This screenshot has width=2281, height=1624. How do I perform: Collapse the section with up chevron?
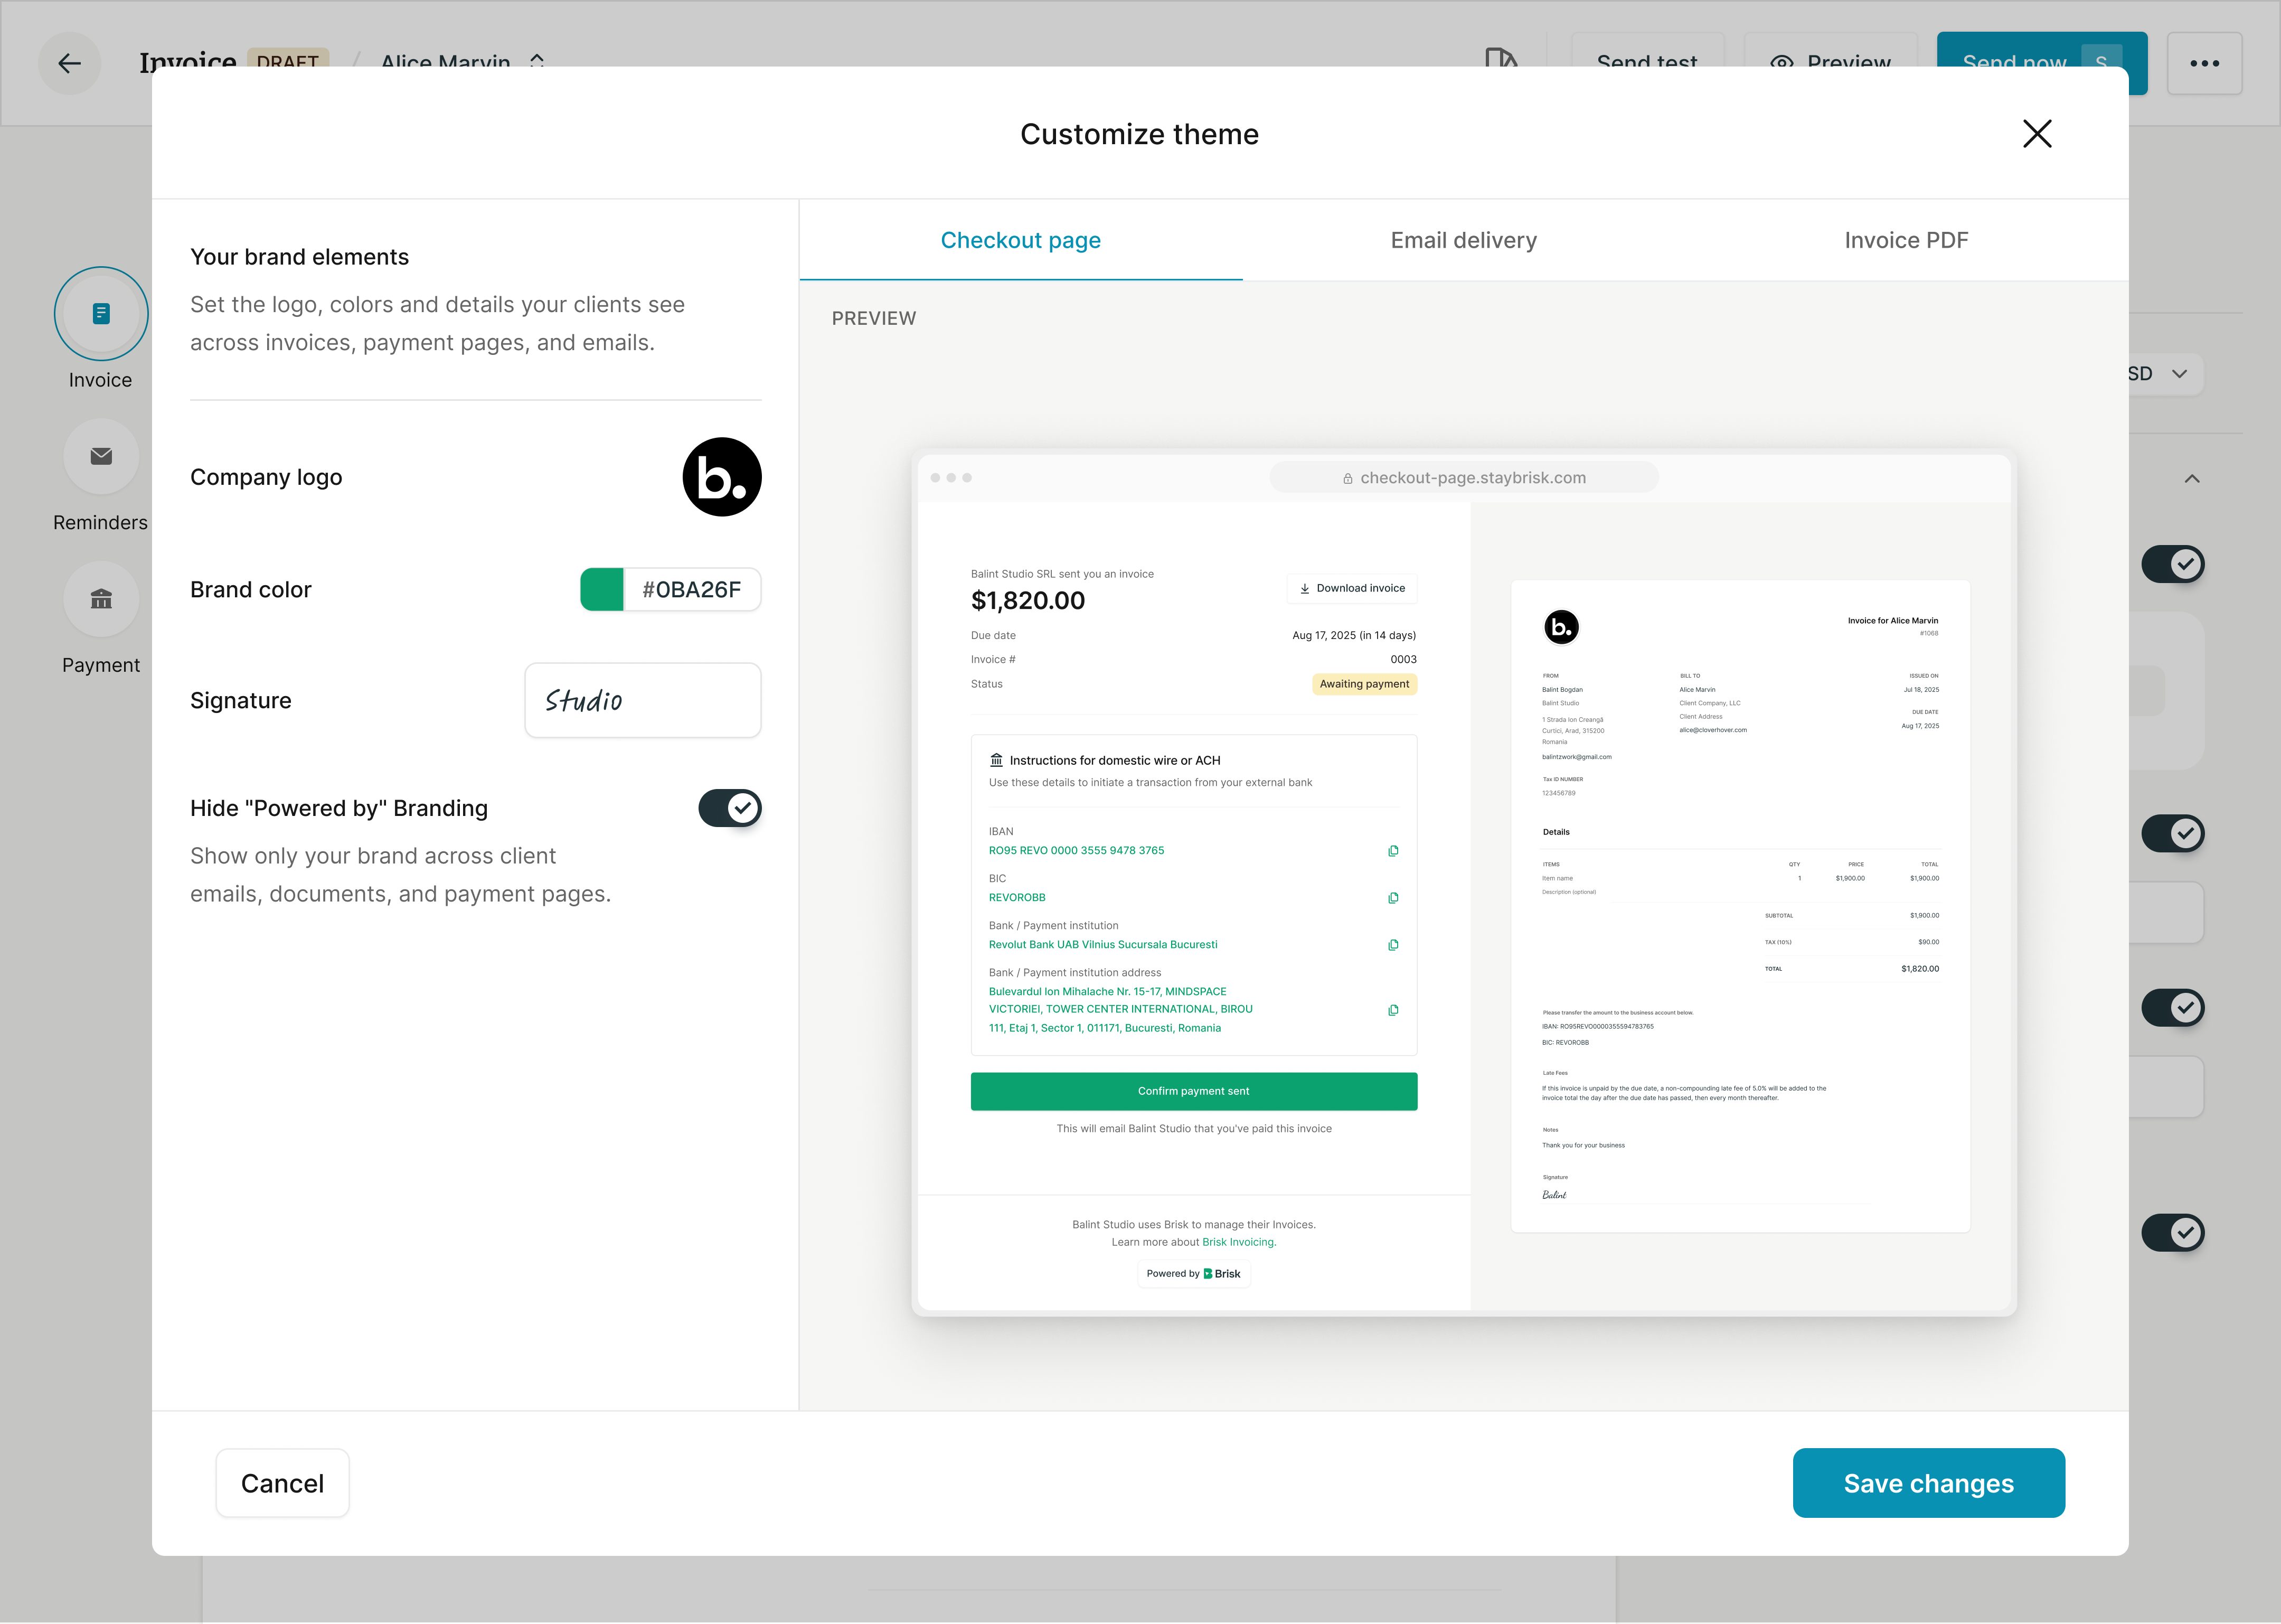[x=2192, y=479]
